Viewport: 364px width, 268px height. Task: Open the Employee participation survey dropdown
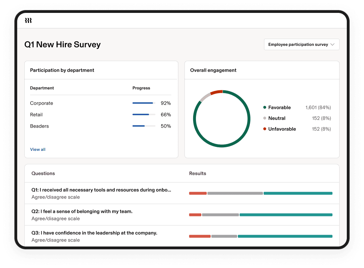point(301,44)
